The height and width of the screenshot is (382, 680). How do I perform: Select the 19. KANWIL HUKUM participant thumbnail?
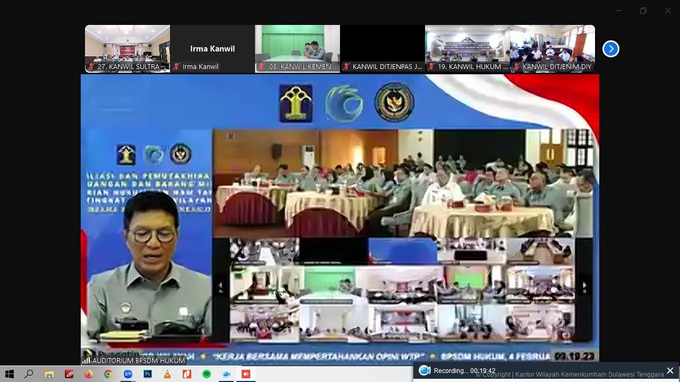click(467, 48)
